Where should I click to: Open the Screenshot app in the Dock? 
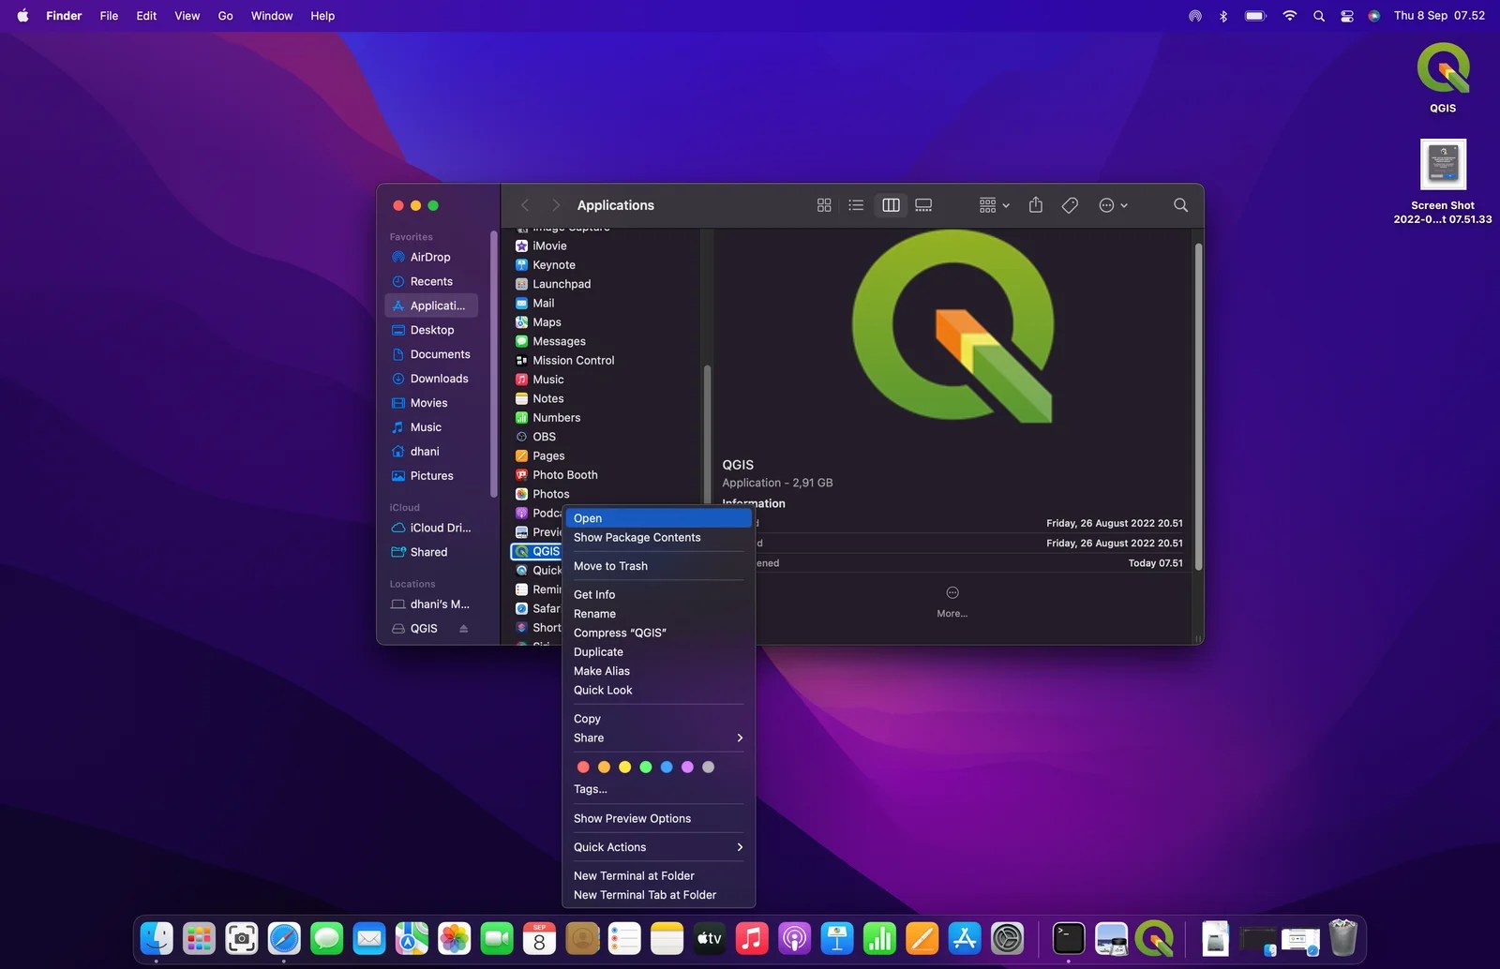tap(242, 938)
